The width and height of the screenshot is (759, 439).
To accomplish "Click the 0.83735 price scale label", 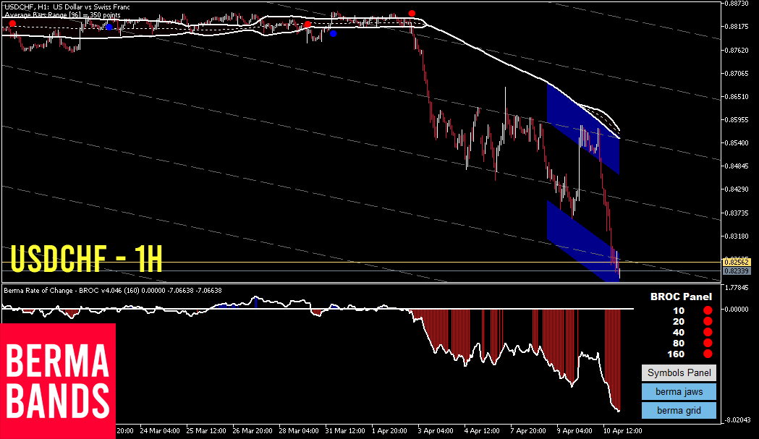I will pyautogui.click(x=737, y=213).
